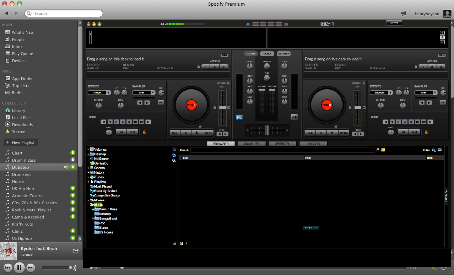Click download arrow next to Chart playlist

click(73, 153)
